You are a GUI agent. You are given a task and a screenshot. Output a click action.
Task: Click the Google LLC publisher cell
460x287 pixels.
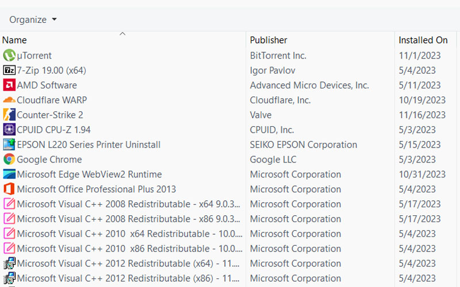coord(273,160)
